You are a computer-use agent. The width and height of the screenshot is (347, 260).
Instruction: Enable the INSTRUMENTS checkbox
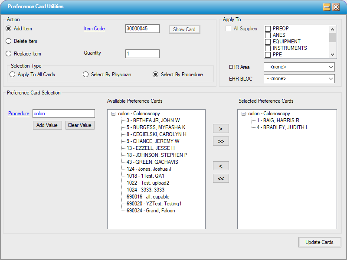tap(268, 48)
